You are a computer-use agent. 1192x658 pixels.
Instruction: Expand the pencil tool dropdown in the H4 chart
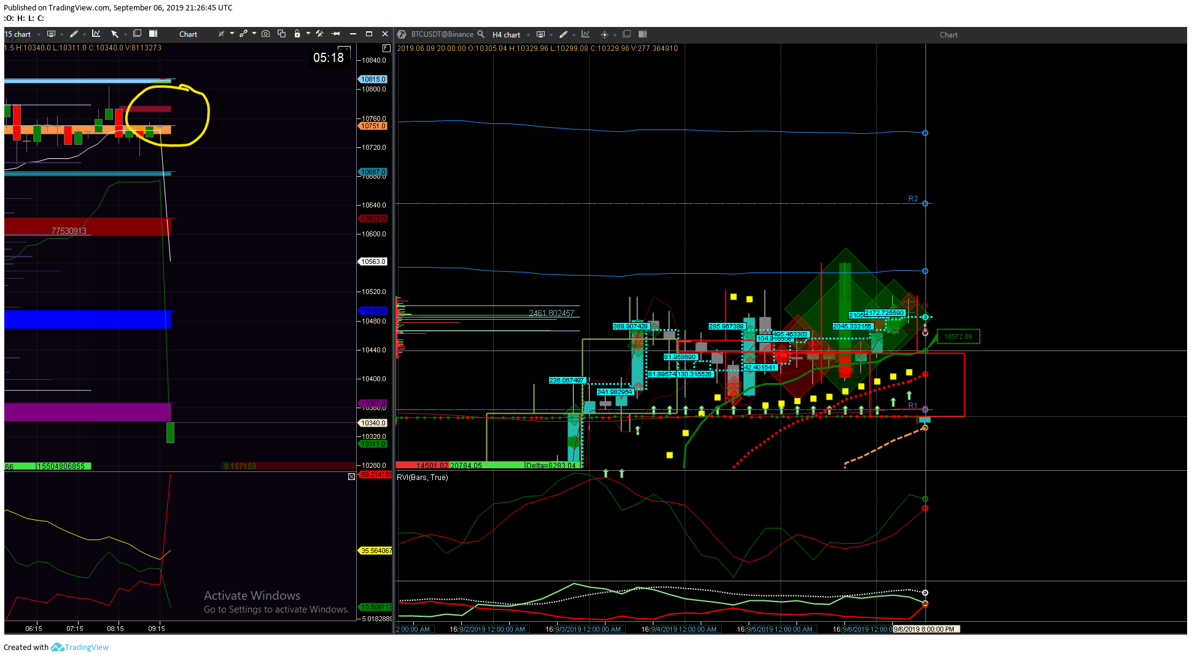point(574,35)
